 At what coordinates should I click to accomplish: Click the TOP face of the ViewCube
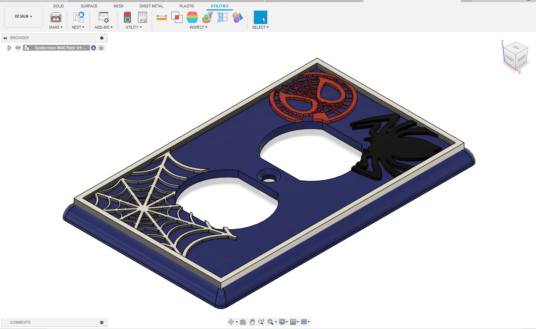pos(516,47)
